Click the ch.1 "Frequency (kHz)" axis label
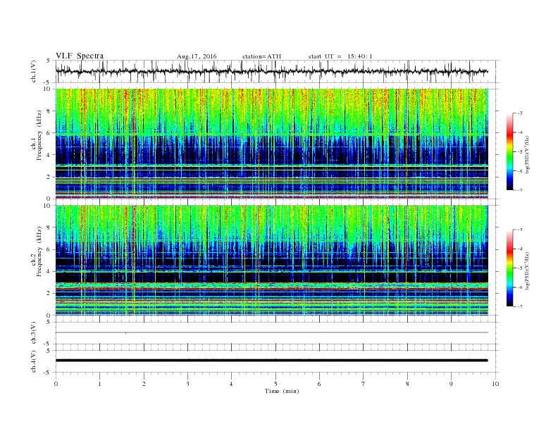 pos(39,135)
